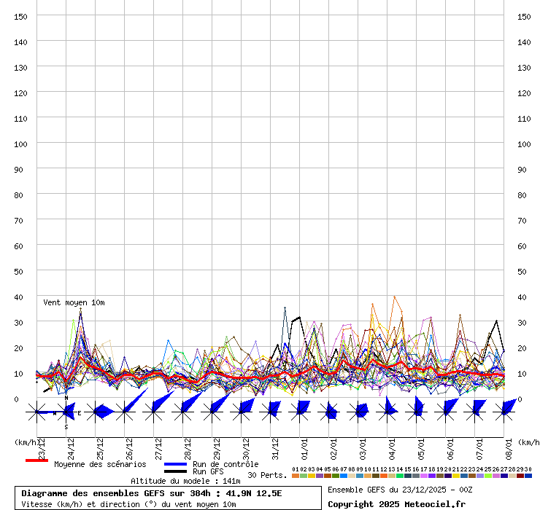The width and height of the screenshot is (540, 510).
Task: Select perturbation 30 blue color swatch
Action: click(x=528, y=476)
